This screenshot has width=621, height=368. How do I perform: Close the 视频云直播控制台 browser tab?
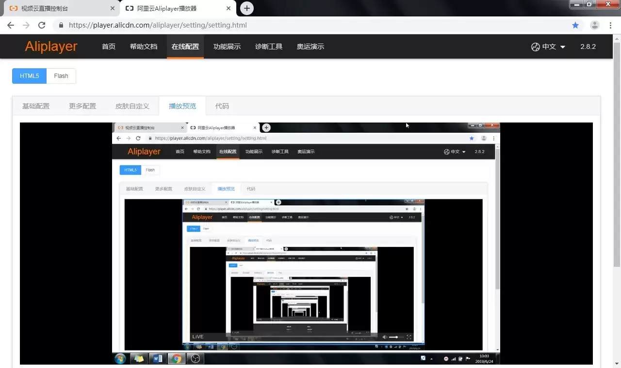tap(113, 8)
